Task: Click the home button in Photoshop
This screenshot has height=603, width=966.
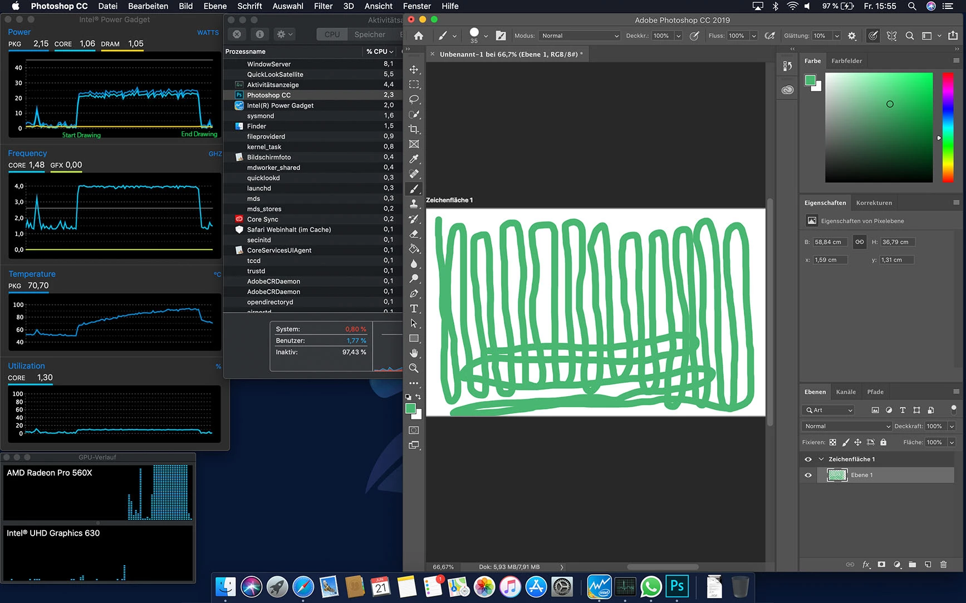Action: [x=419, y=36]
